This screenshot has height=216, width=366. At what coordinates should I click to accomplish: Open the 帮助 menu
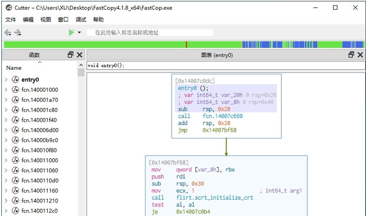pyautogui.click(x=98, y=20)
